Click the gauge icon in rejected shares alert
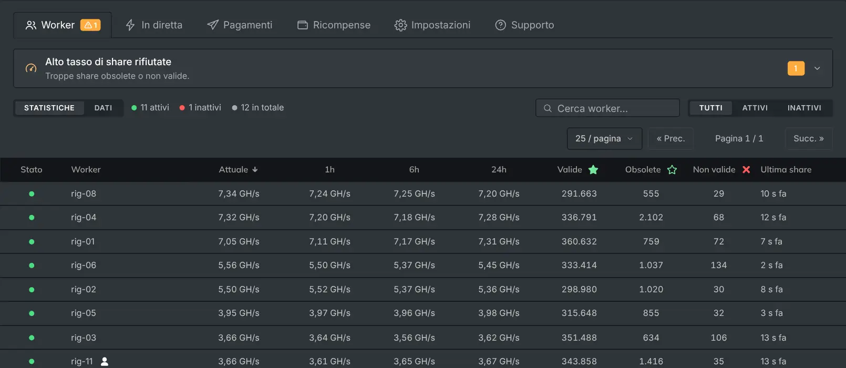Screen dimensions: 846x368 31,68
